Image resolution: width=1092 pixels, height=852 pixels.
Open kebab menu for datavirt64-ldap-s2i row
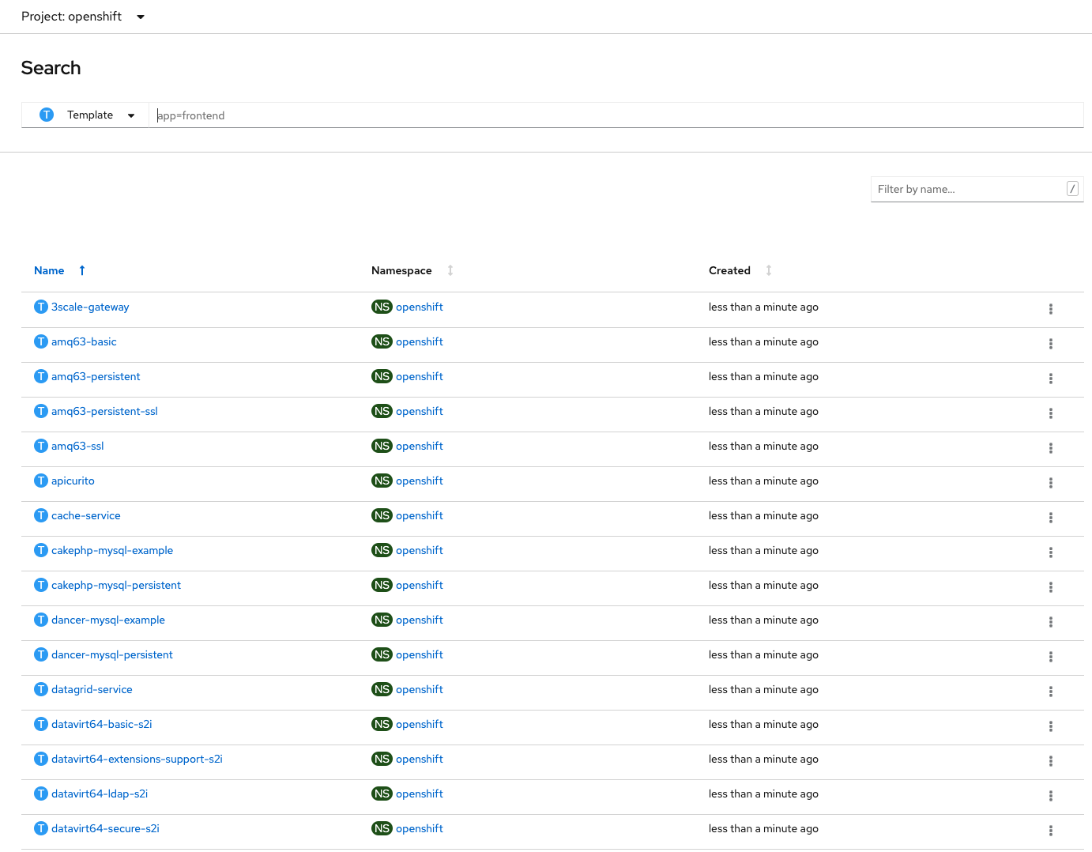[1050, 796]
